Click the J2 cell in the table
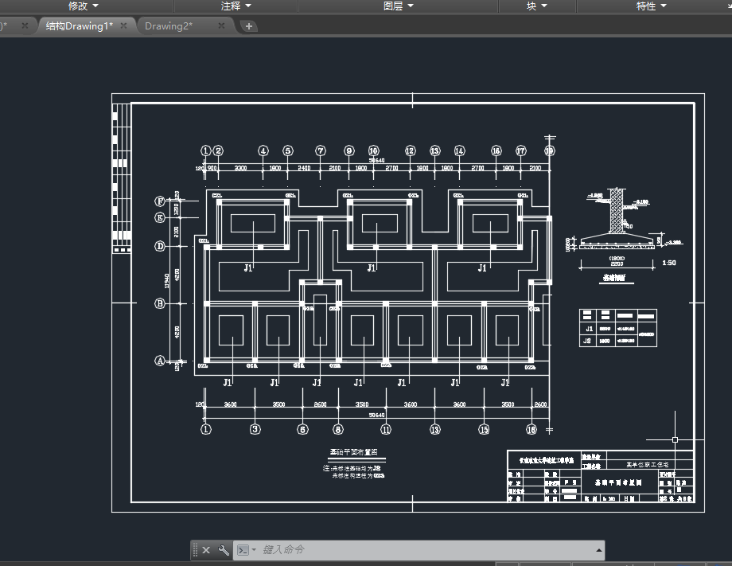 tap(587, 341)
